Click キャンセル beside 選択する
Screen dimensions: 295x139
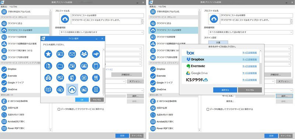pyautogui.click(x=250, y=90)
